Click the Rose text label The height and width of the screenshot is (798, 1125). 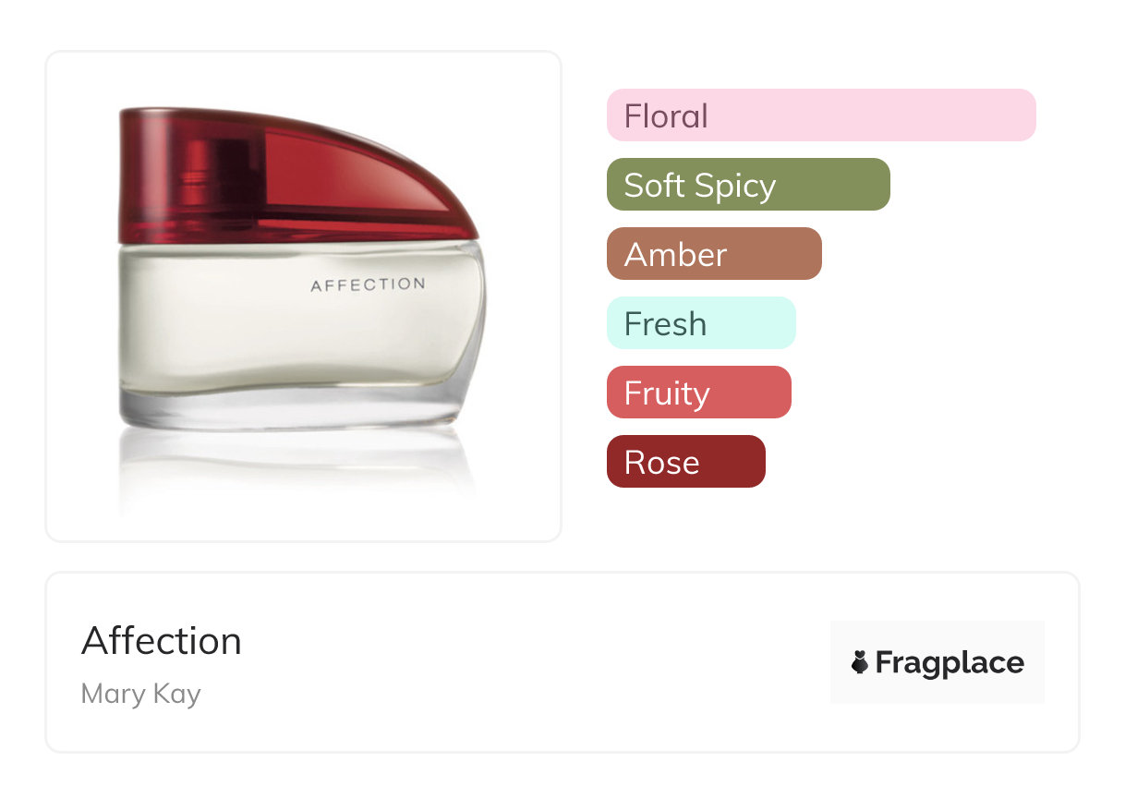click(661, 463)
